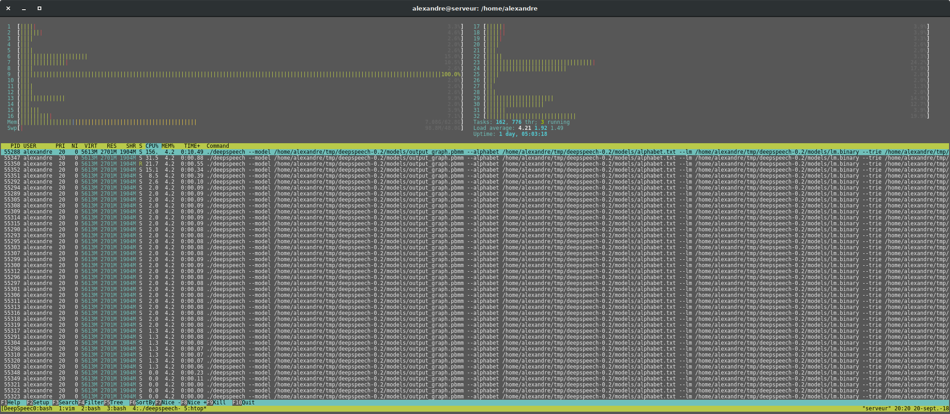Click F10 Quit in the footer
This screenshot has width=950, height=414.
click(243, 403)
